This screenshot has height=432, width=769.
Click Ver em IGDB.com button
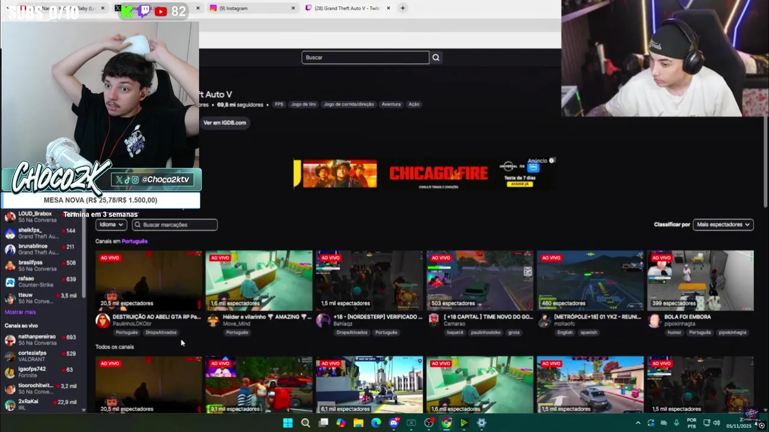[224, 122]
